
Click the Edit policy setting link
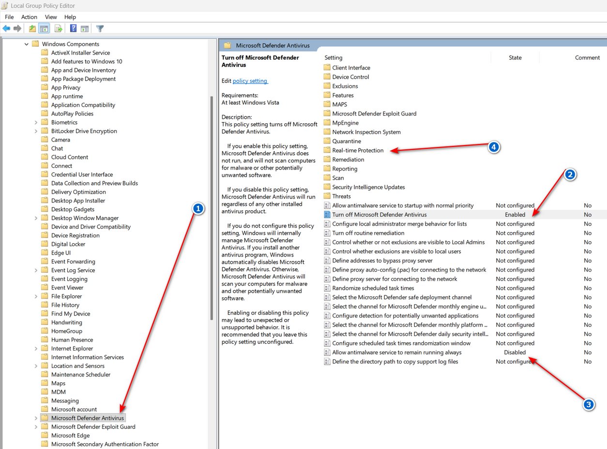pyautogui.click(x=250, y=81)
